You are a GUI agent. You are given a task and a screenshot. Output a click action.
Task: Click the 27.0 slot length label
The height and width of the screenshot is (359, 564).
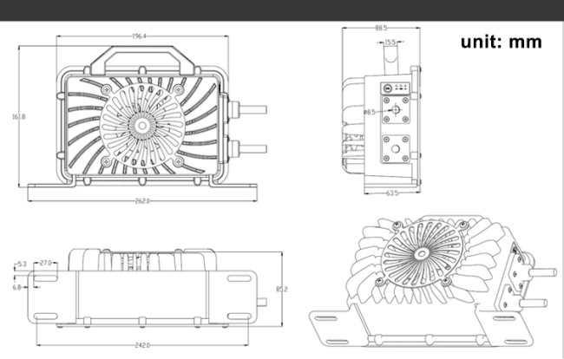pos(45,263)
